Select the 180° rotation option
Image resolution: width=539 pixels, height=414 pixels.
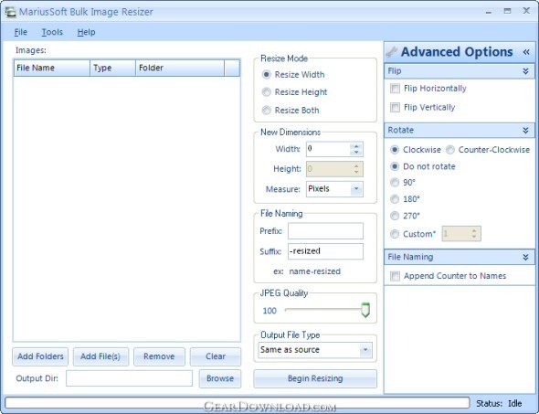(x=395, y=199)
